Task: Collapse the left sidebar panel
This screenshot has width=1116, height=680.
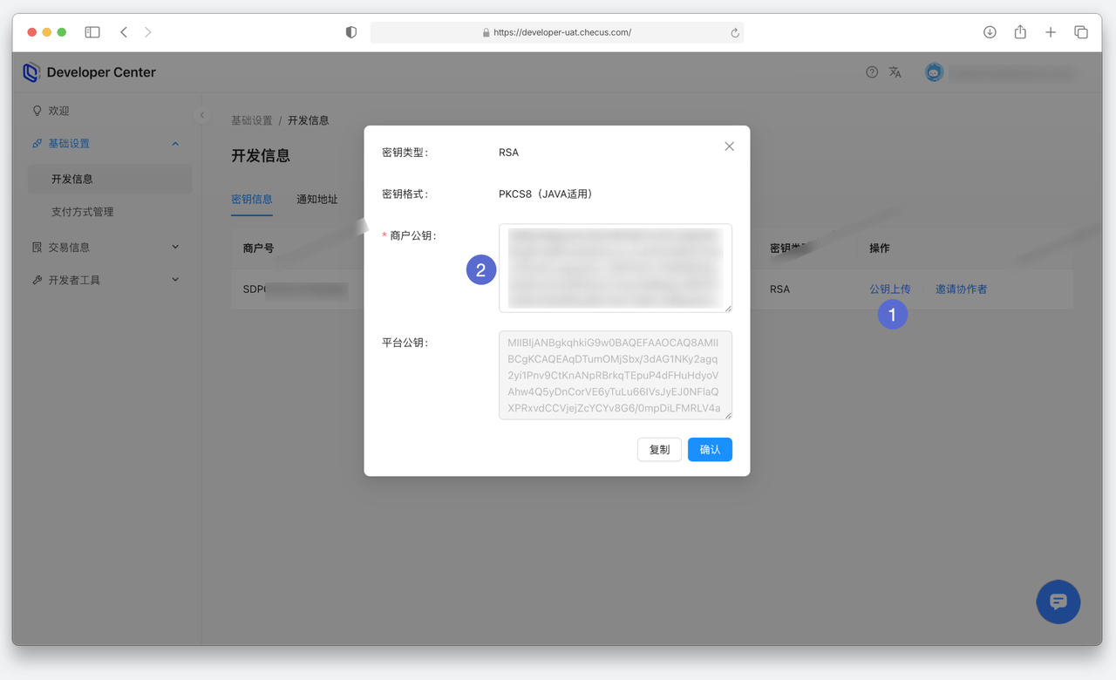Action: click(x=202, y=115)
